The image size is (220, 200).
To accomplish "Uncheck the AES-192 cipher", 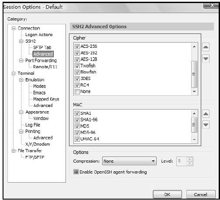I will [x=77, y=53].
